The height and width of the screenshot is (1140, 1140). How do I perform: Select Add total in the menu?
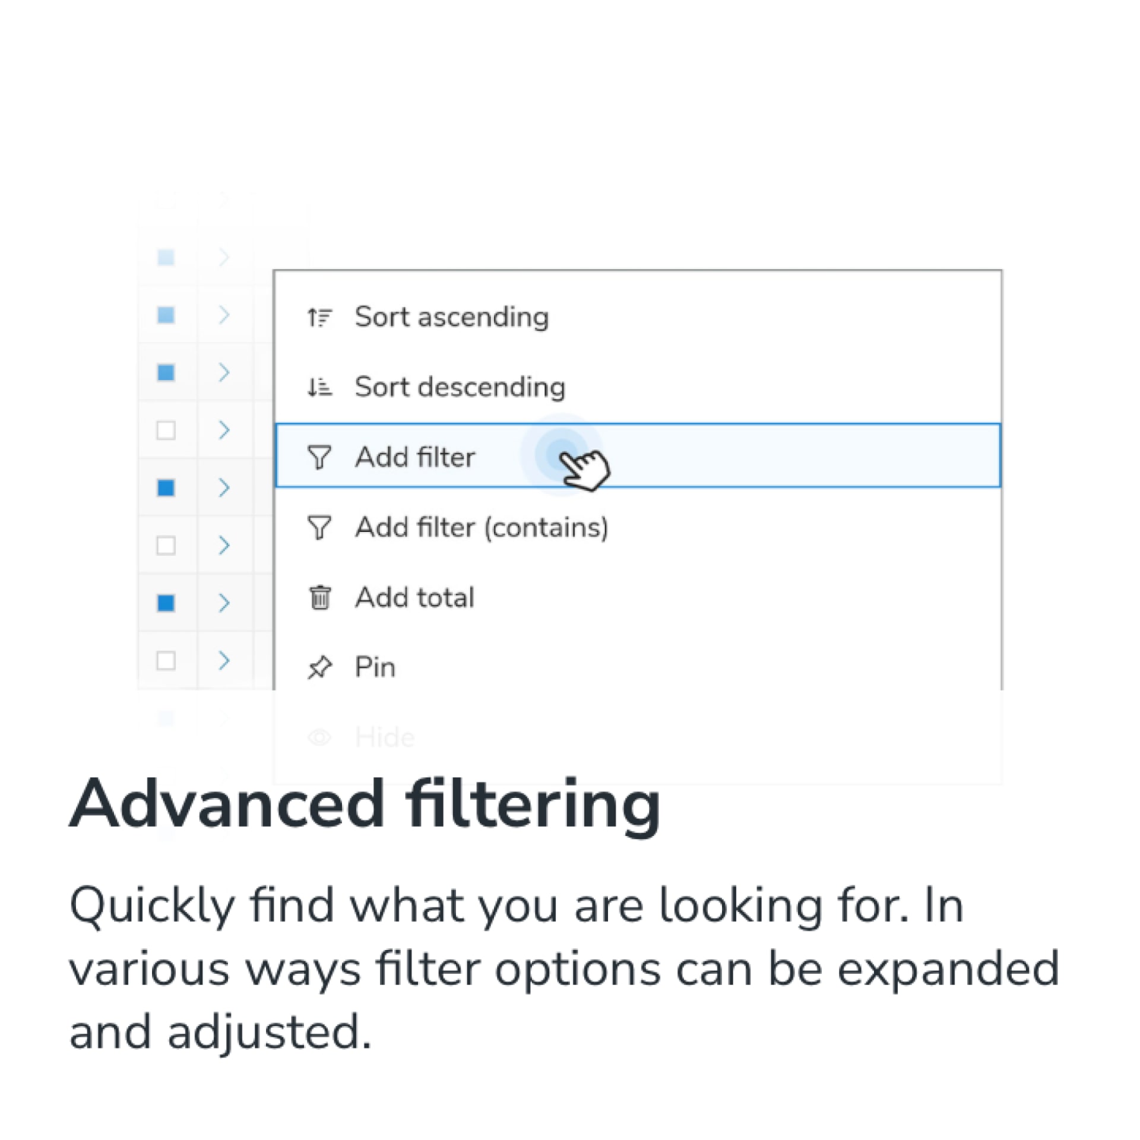[638, 597]
